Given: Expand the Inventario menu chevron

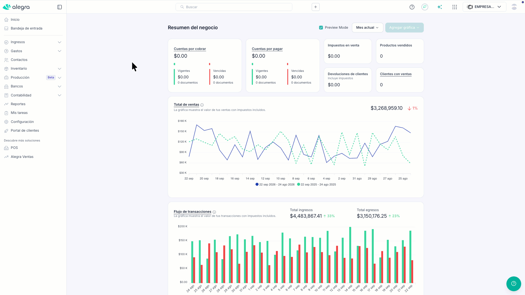Looking at the screenshot, I should pyautogui.click(x=60, y=69).
